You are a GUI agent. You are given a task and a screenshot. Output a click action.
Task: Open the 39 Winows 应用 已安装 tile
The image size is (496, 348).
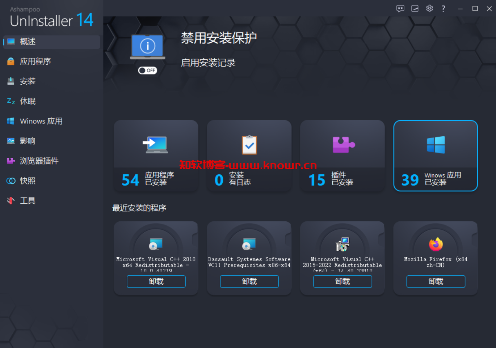click(x=436, y=156)
